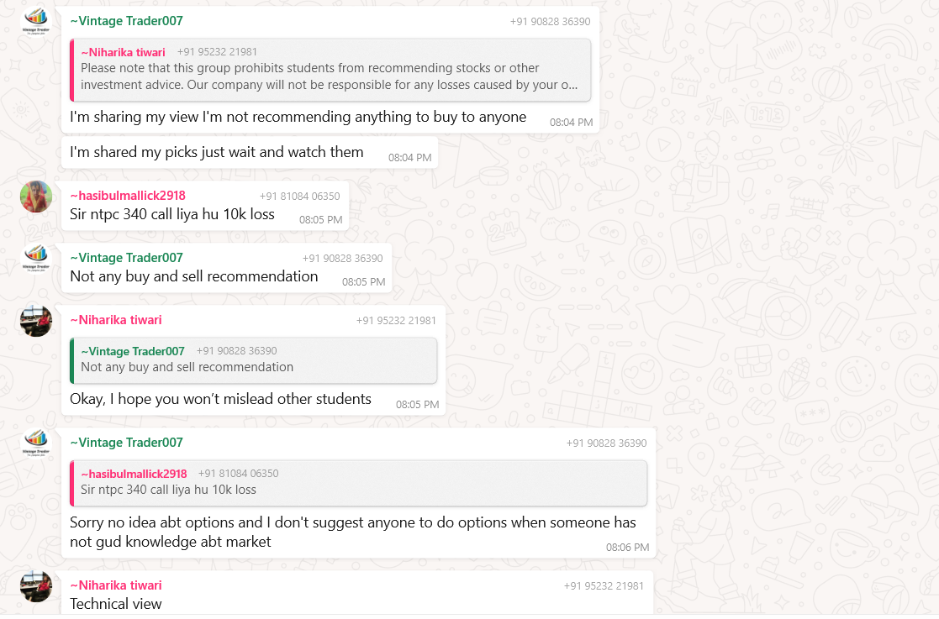Click sender name ~hasibulmallick2918 beside his avatar
Image resolution: width=939 pixels, height=619 pixels.
(x=128, y=196)
